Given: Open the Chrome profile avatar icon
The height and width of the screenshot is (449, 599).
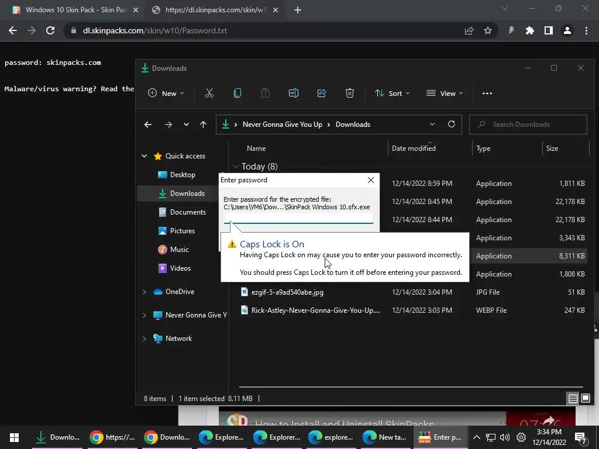Looking at the screenshot, I should [567, 30].
